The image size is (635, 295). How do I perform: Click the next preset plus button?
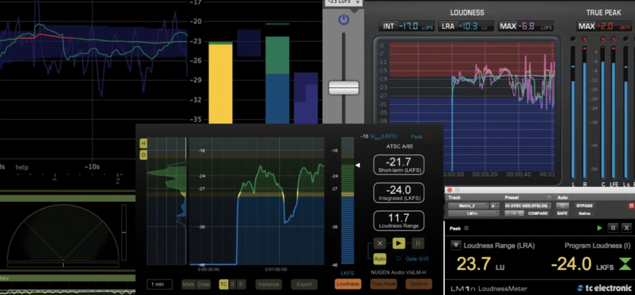coord(513,213)
